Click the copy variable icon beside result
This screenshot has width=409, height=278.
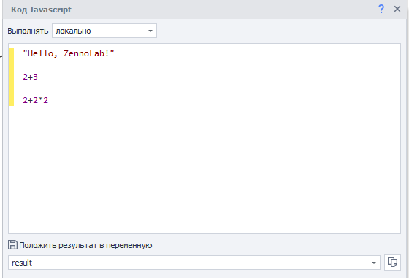(x=392, y=262)
